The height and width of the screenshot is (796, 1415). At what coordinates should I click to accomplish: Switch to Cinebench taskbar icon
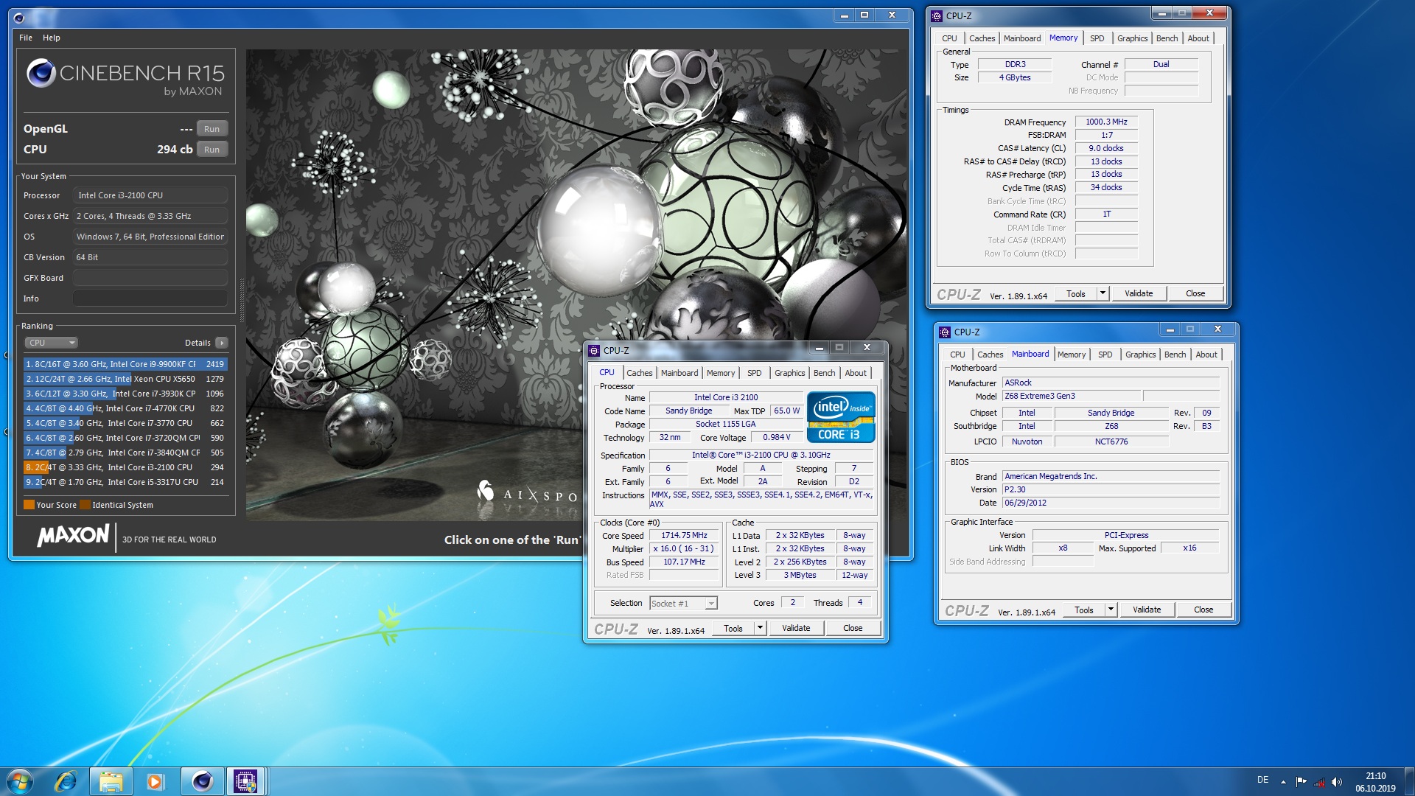tap(202, 781)
